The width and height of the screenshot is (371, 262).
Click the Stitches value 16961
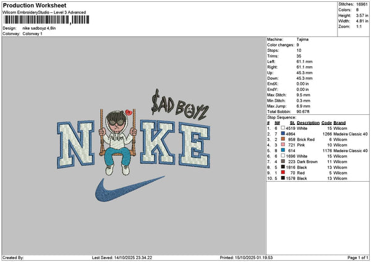(x=362, y=4)
